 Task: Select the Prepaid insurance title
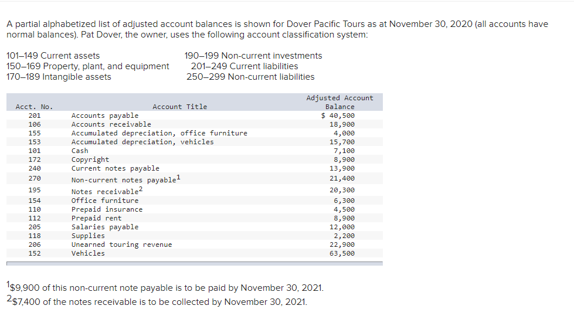[x=107, y=209]
